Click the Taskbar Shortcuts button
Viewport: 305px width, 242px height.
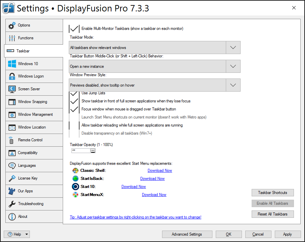(272, 193)
